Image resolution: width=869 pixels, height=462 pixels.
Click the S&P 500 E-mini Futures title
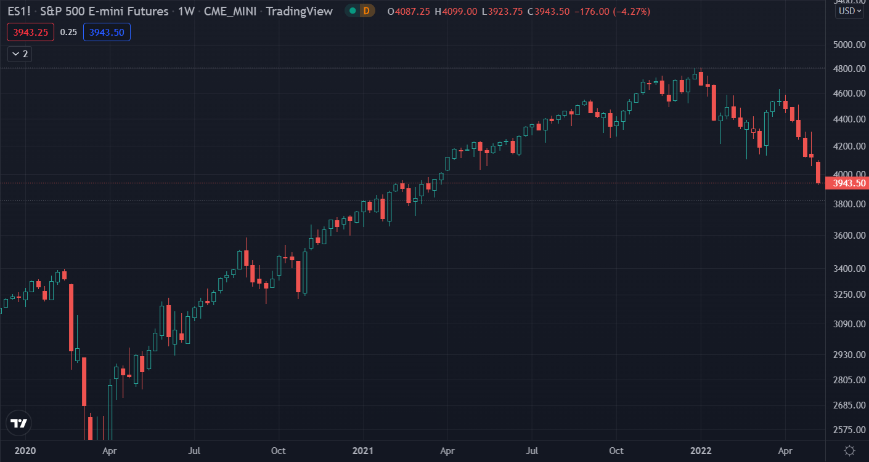104,11
